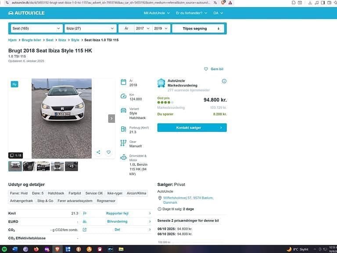Click the Anhængertræk equipment tag

22,201
